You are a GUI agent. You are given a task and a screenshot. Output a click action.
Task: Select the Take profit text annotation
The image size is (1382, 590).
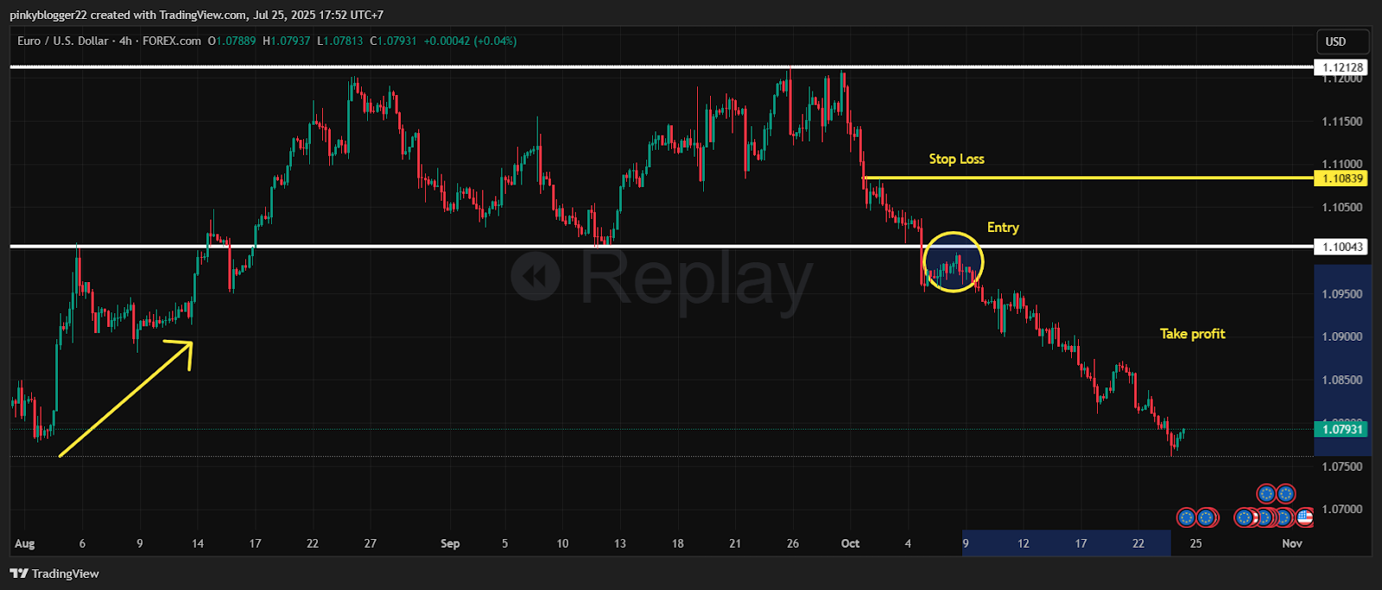pos(1192,334)
